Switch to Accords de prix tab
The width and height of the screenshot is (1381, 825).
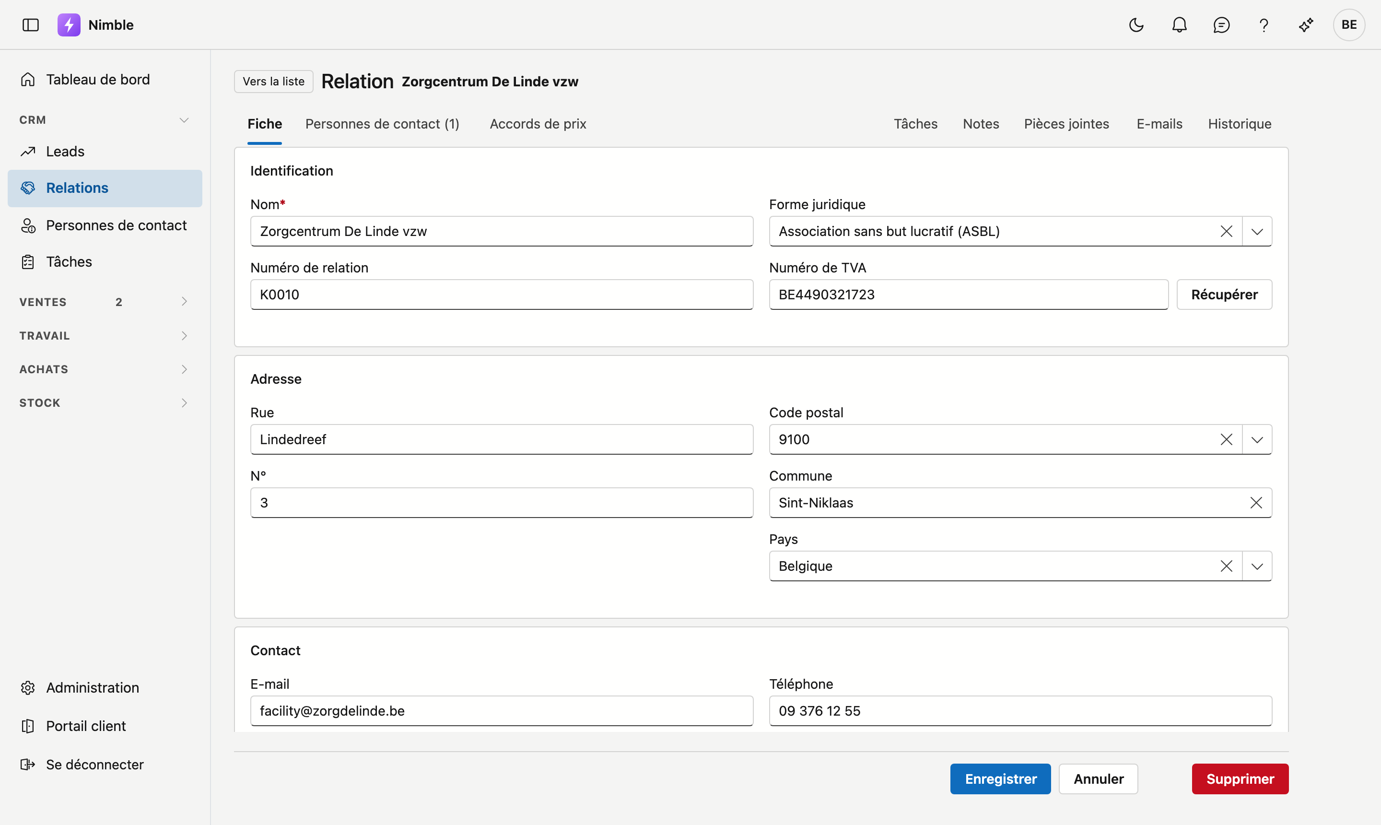538,124
